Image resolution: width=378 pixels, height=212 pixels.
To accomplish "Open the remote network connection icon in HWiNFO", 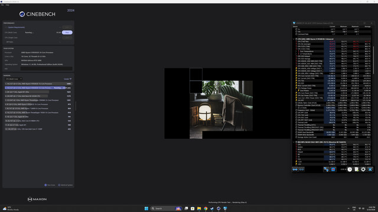I will 326,170.
